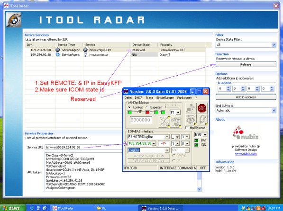Click the red STOP sign icon
Viewport: 283px width, 211px height.
click(x=202, y=108)
